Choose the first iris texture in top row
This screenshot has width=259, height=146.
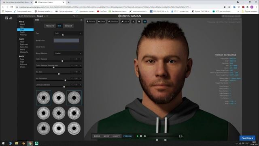44,98
